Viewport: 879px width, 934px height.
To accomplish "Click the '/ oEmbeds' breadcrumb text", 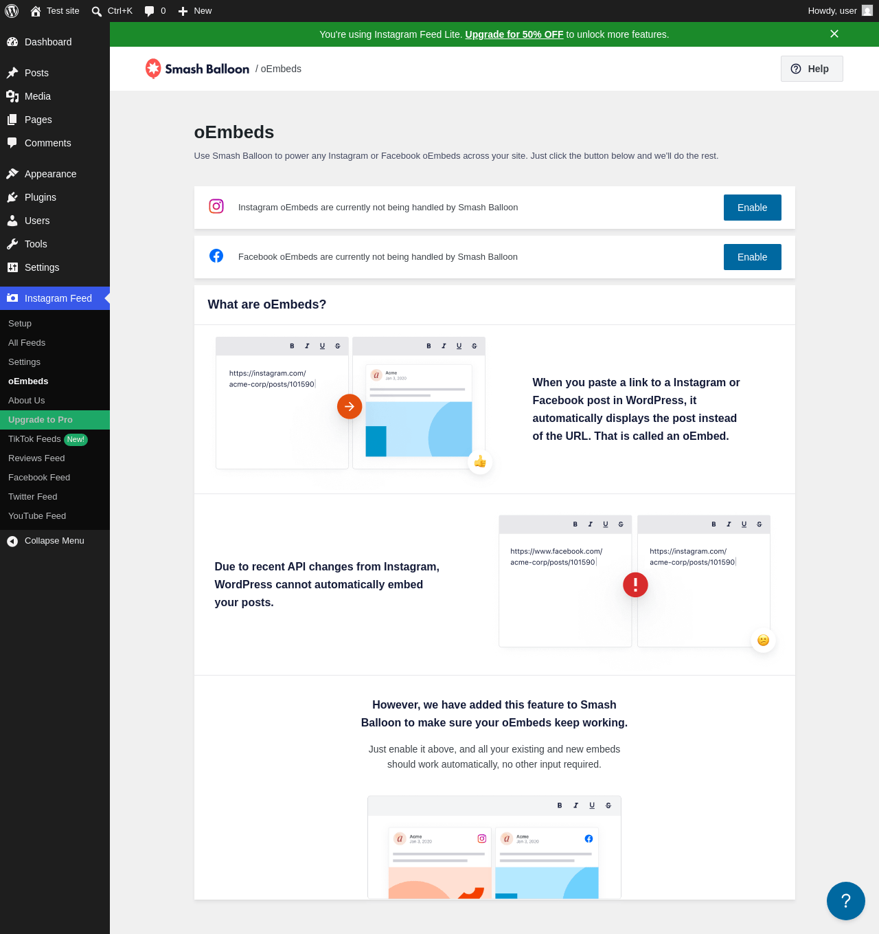I will pyautogui.click(x=278, y=69).
